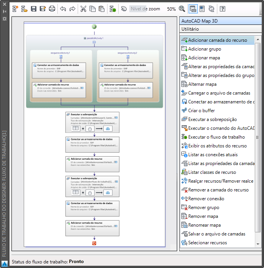This screenshot has height=268, width=264.
Task: Cut the selected activity with scissors icon
Action: tap(83, 9)
